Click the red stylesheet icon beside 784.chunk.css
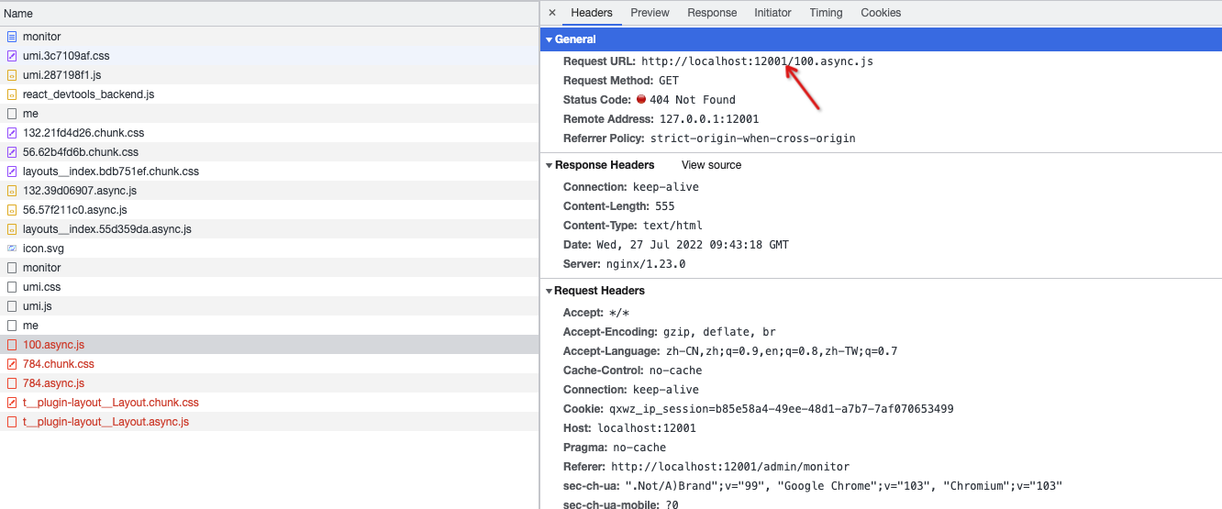 tap(12, 364)
